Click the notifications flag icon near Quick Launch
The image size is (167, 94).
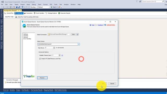(137, 2)
